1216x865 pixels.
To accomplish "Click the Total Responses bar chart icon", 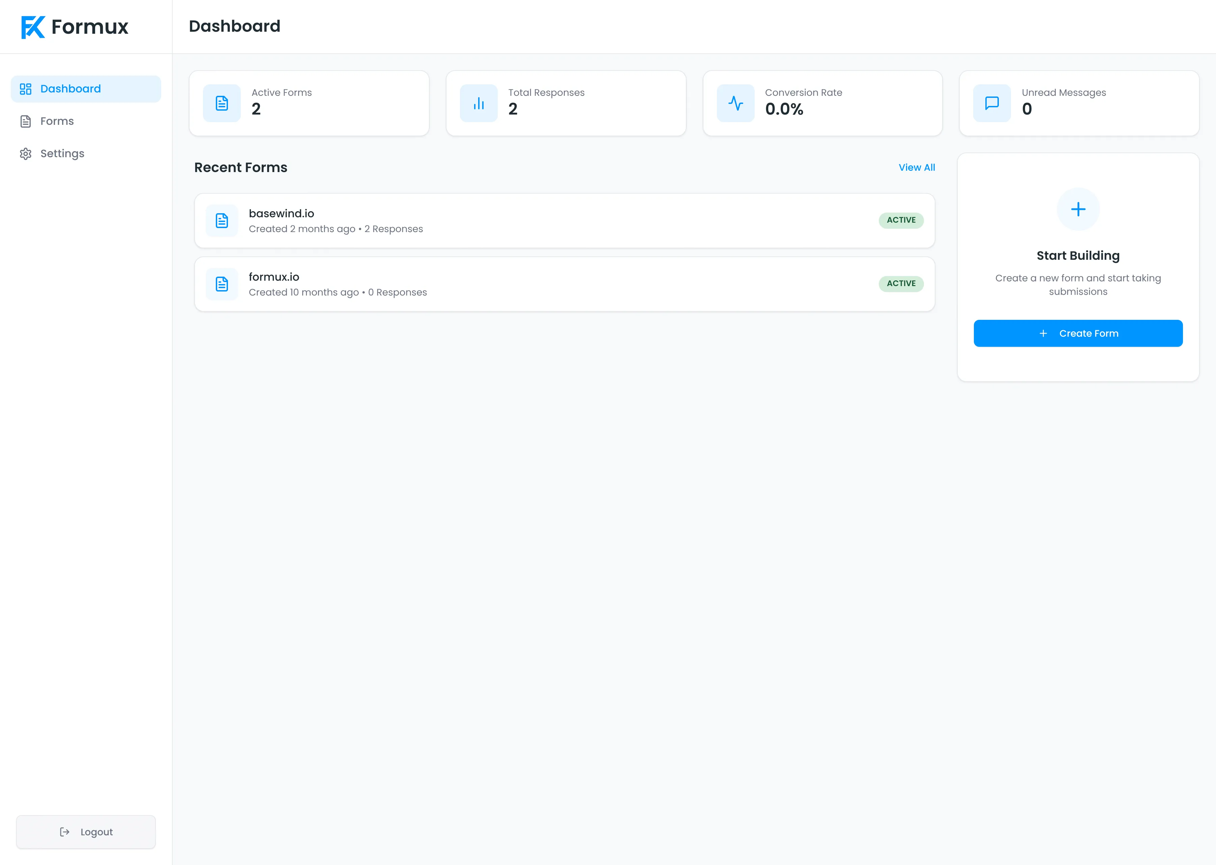I will coord(479,103).
